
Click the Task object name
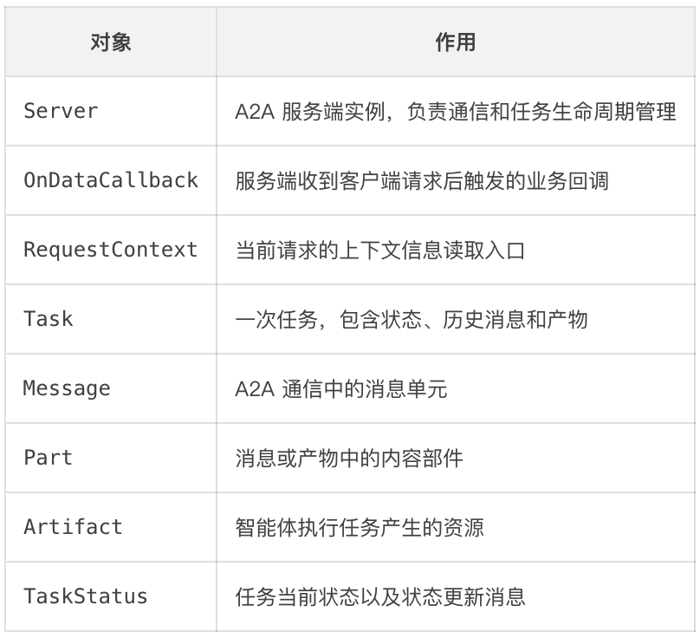click(49, 319)
